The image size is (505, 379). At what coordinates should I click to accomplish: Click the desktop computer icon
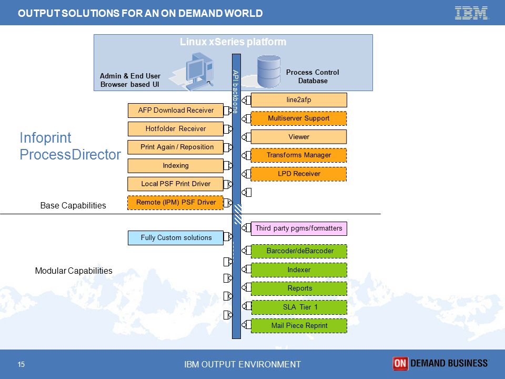pos(200,72)
